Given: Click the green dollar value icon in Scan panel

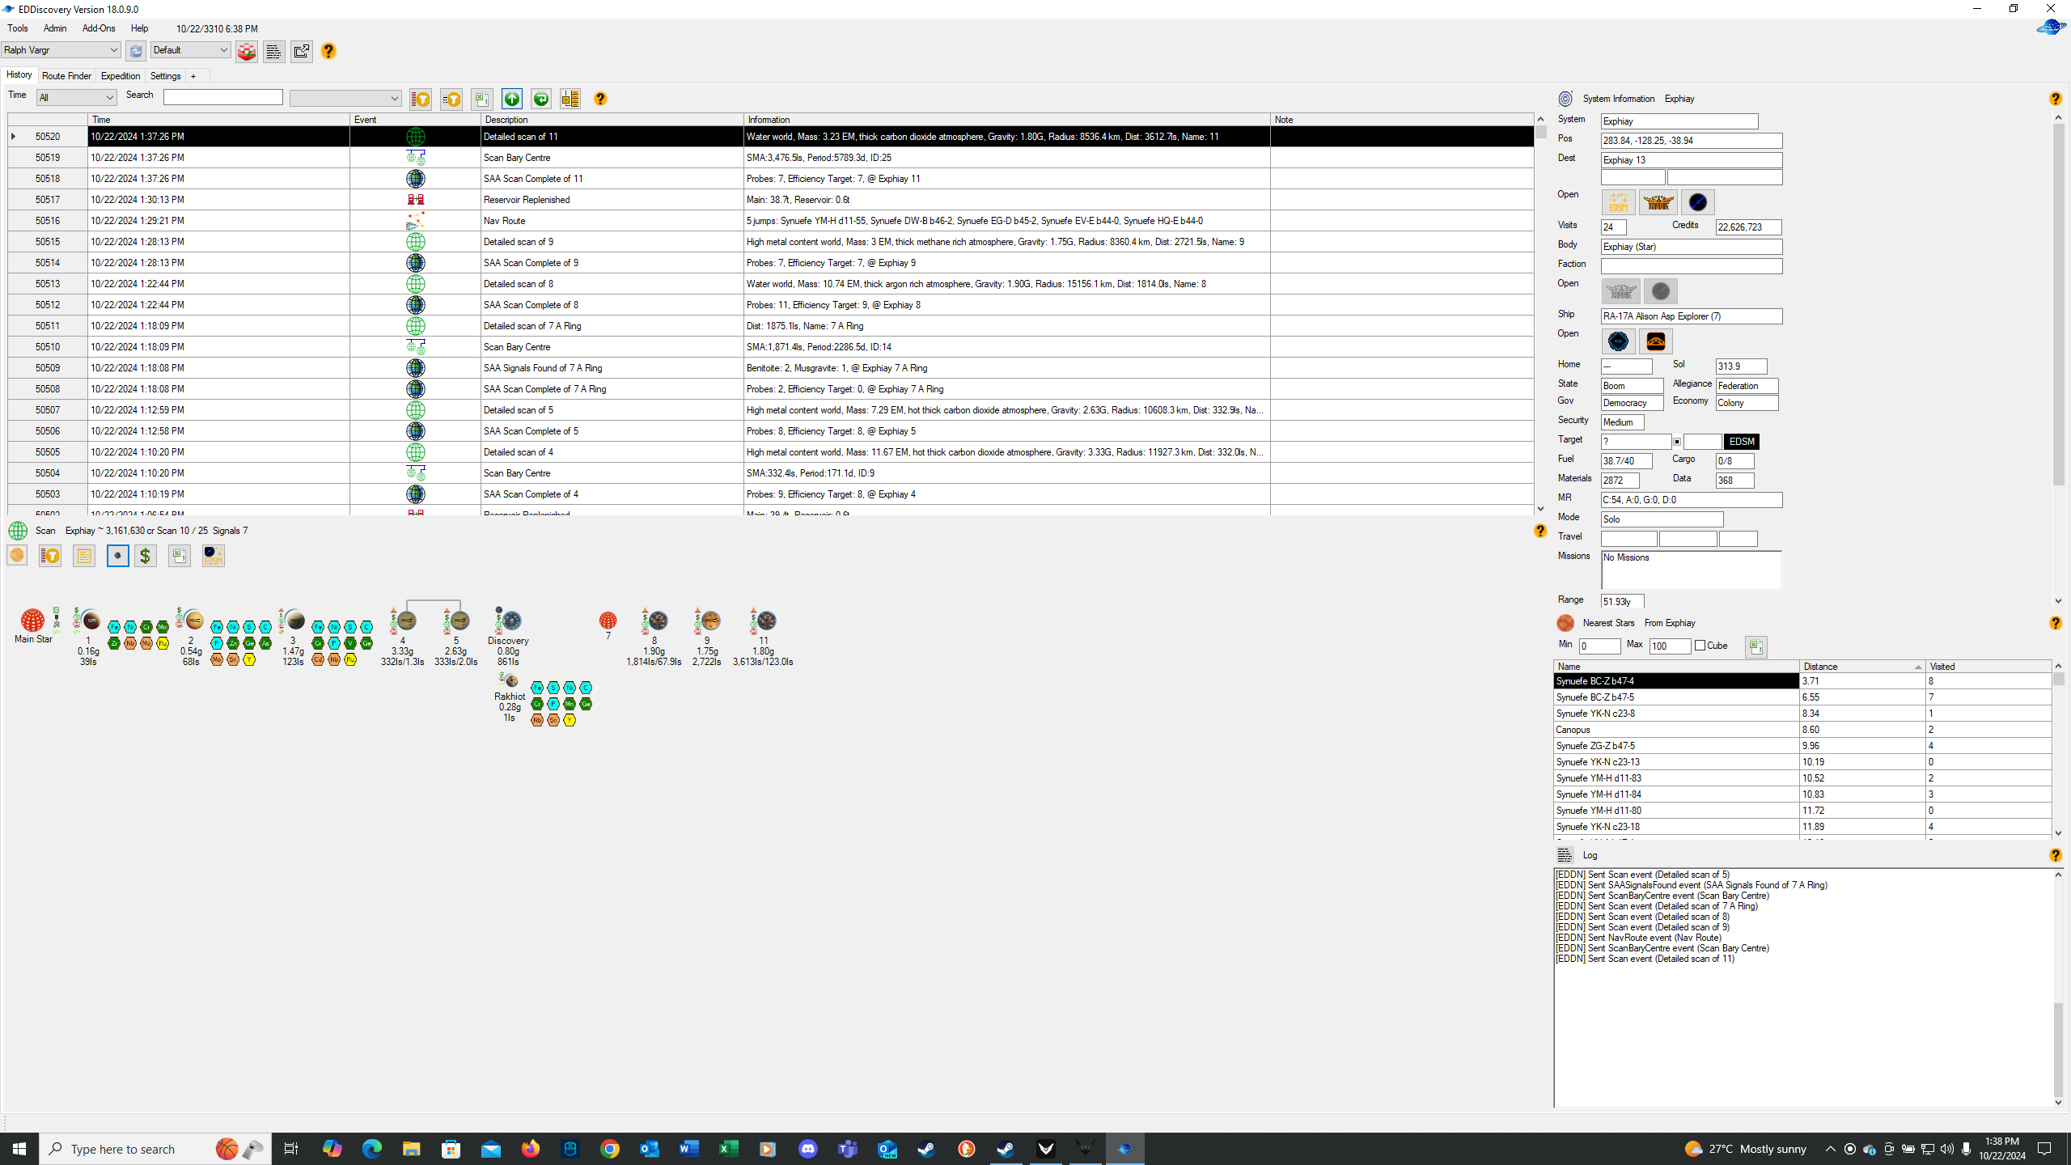Looking at the screenshot, I should coord(146,556).
